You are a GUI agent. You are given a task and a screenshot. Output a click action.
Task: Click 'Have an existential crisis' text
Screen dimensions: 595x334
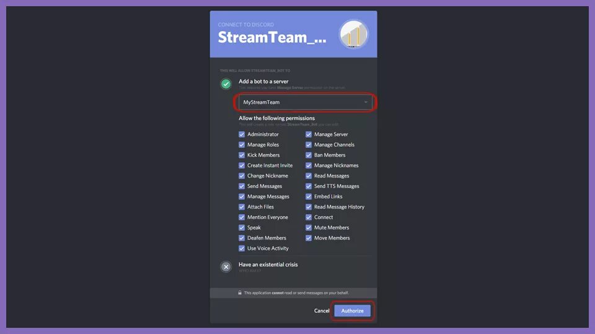pos(268,265)
